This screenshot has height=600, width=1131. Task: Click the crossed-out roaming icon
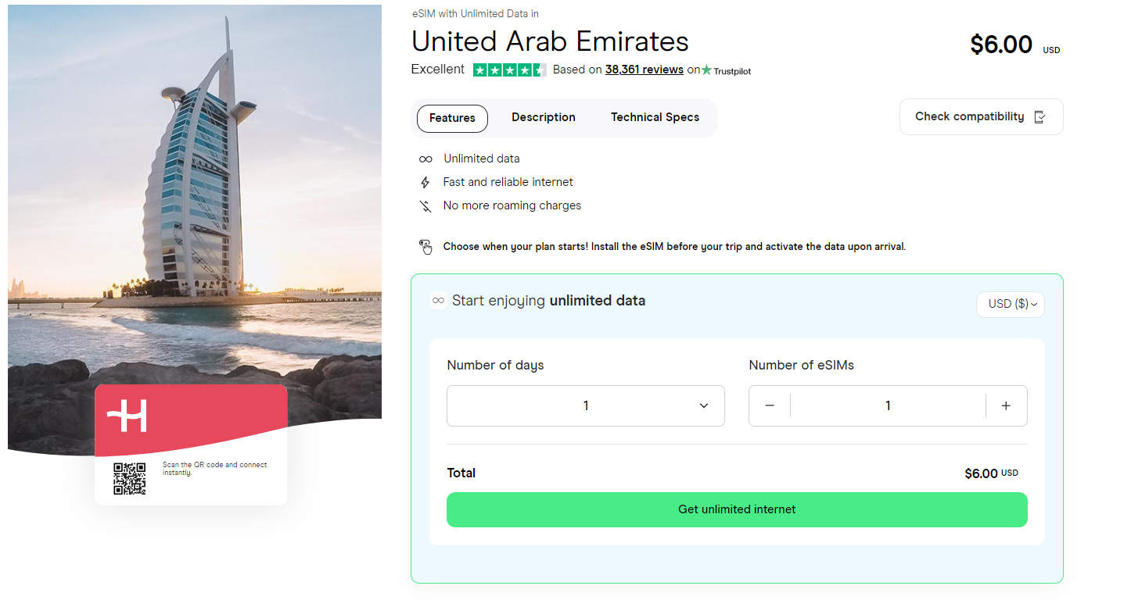pyautogui.click(x=425, y=205)
